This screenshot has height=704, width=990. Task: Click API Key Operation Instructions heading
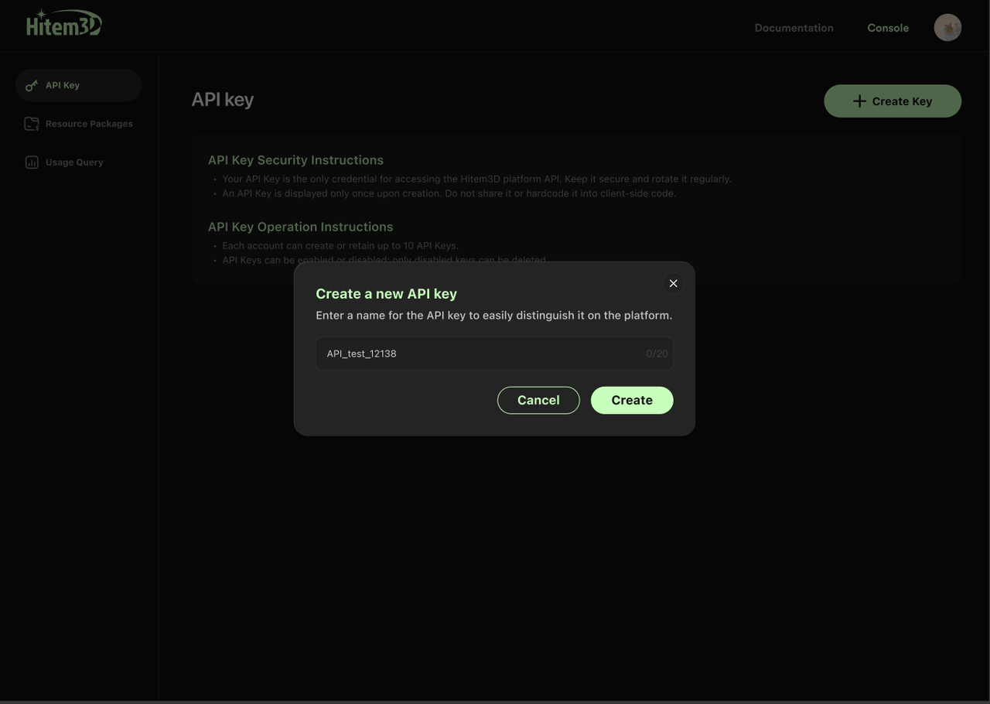click(x=300, y=227)
